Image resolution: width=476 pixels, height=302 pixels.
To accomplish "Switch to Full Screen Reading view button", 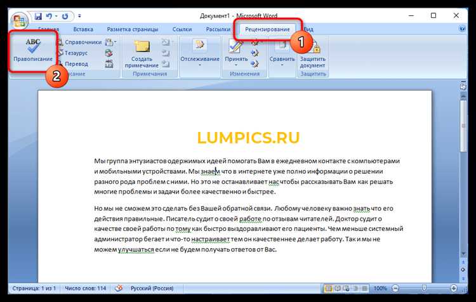I will tap(337, 288).
